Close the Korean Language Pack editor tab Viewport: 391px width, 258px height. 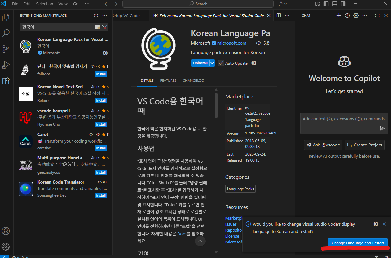pyautogui.click(x=269, y=16)
